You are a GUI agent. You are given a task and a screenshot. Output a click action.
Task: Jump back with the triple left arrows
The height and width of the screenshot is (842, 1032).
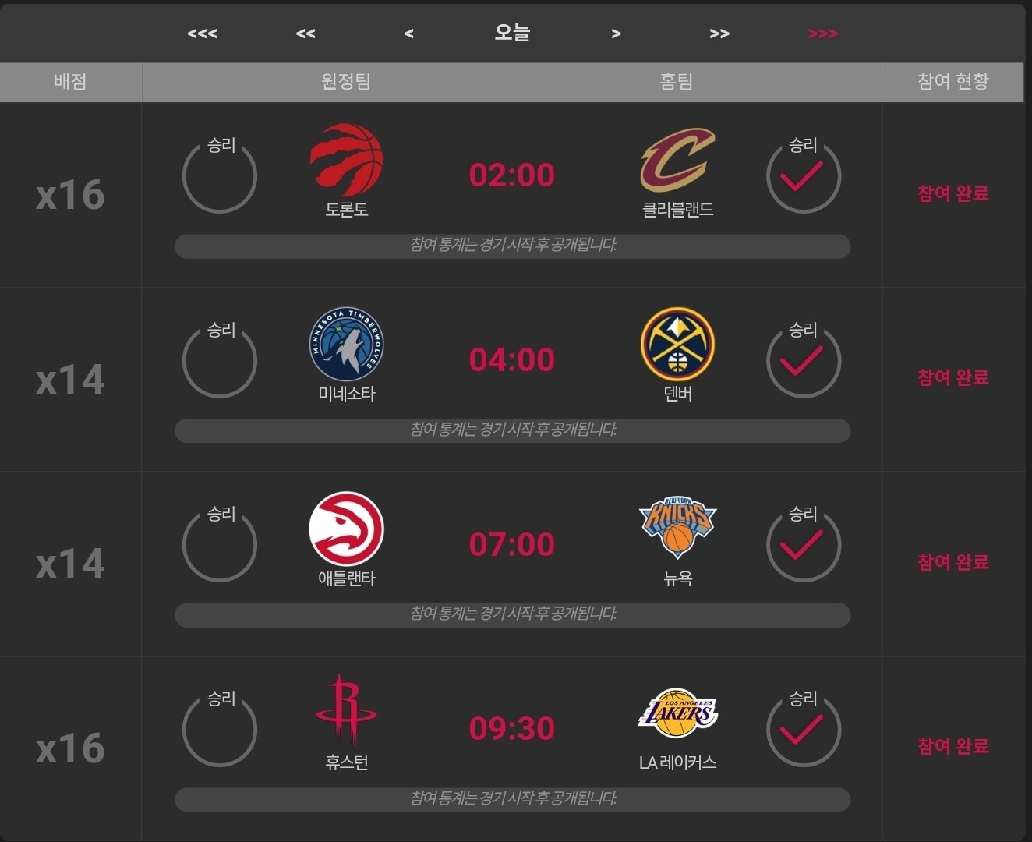coord(202,34)
